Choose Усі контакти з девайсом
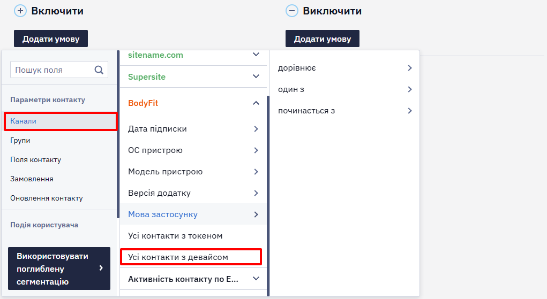Screen dimensions: 547x299 tap(191, 257)
